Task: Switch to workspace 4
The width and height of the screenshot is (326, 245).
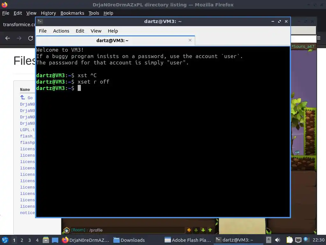Action: 37,240
